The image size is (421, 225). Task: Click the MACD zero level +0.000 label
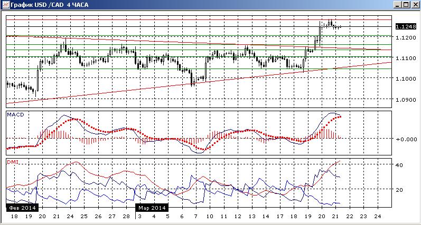click(x=406, y=139)
